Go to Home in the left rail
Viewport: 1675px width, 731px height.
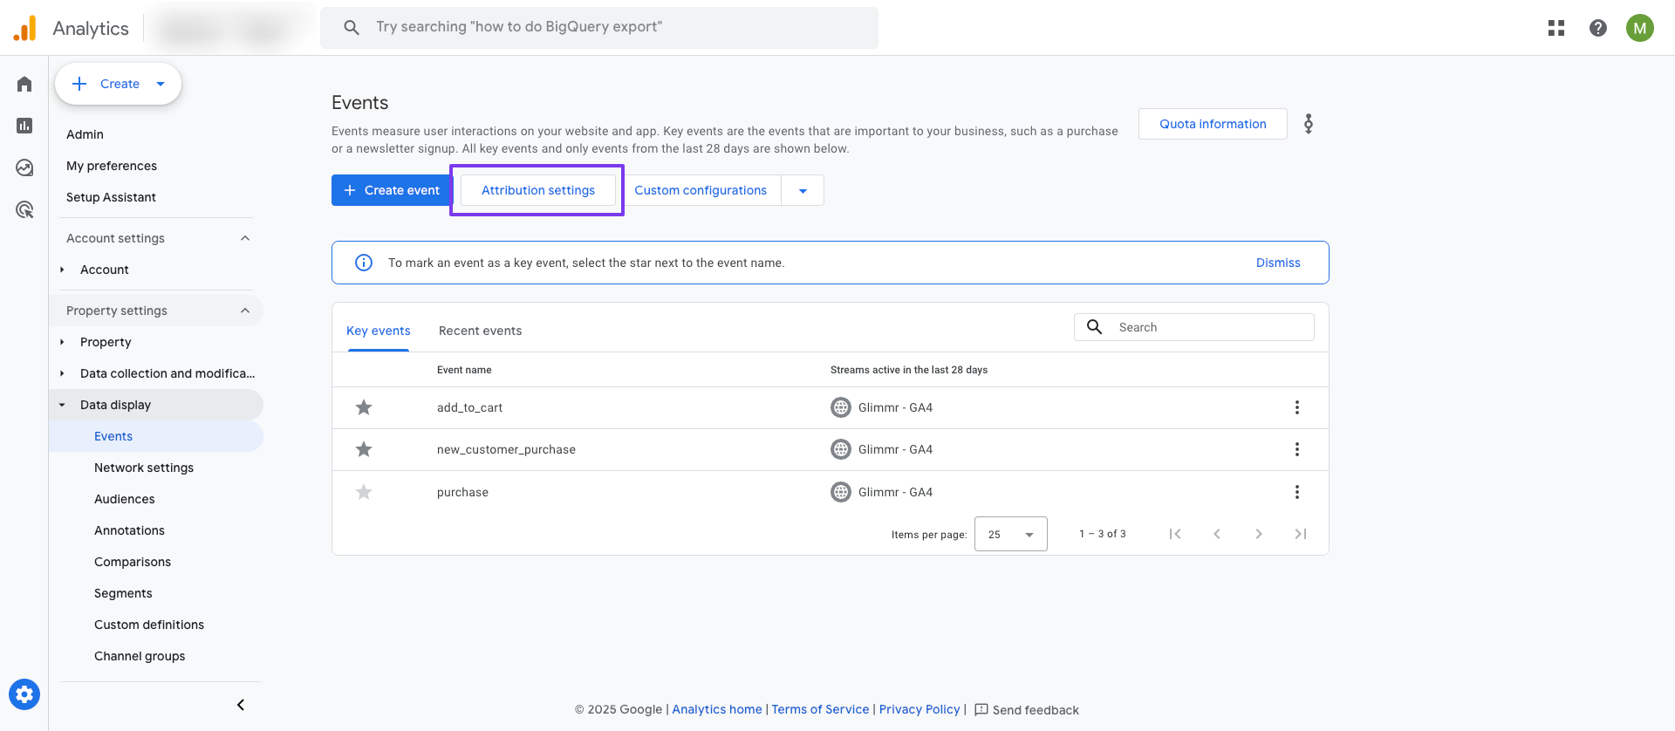click(x=24, y=84)
